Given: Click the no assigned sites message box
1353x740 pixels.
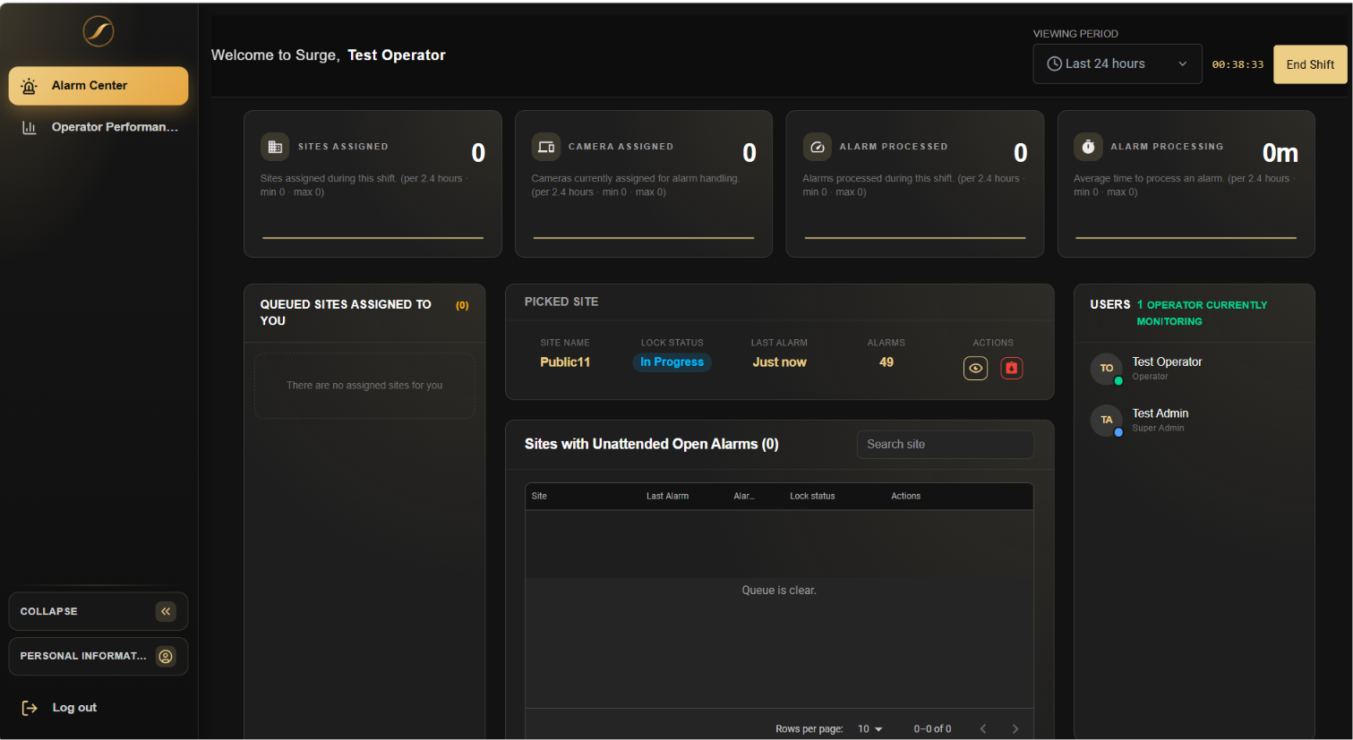Looking at the screenshot, I should (x=364, y=386).
